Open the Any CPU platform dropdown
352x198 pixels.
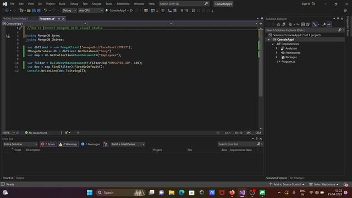pos(91,10)
